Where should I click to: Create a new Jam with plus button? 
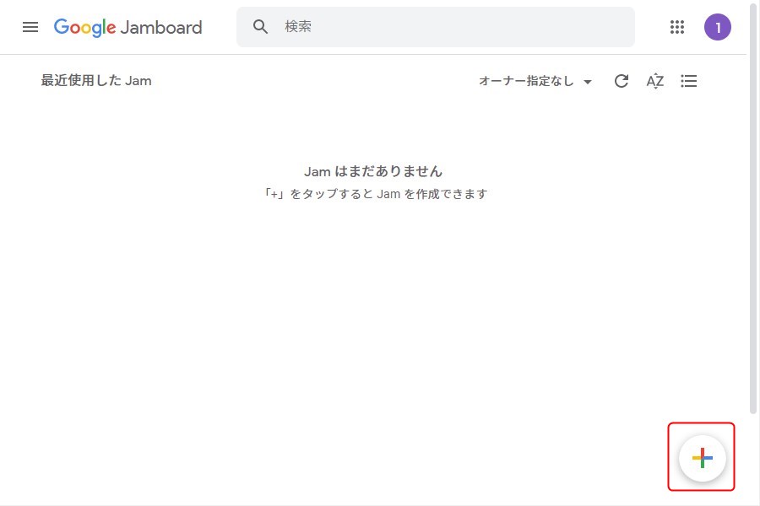tap(703, 458)
